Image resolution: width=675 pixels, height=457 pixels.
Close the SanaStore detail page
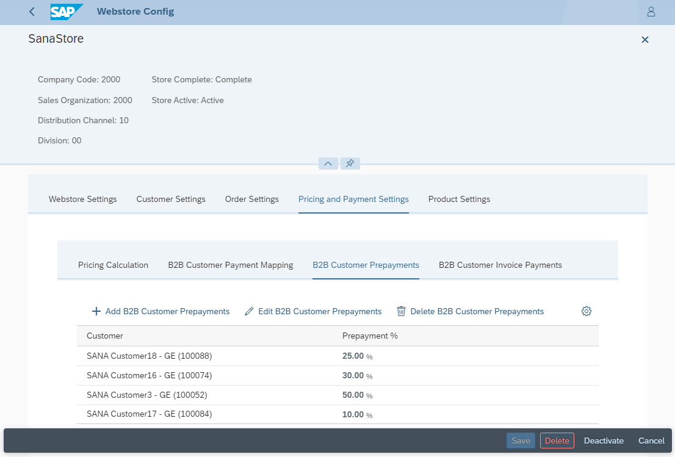tap(645, 40)
